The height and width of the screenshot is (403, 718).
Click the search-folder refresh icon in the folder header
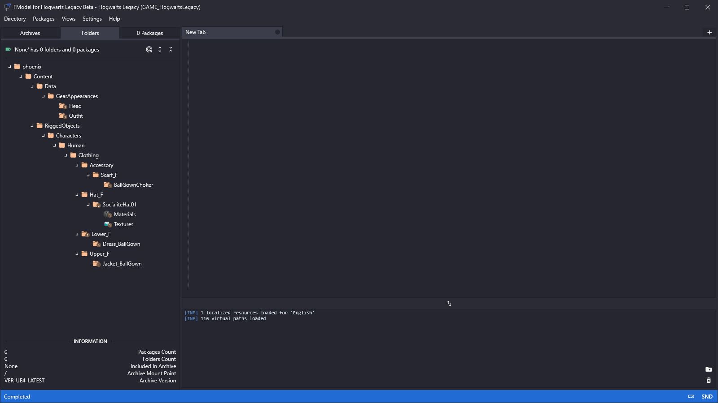pyautogui.click(x=149, y=50)
